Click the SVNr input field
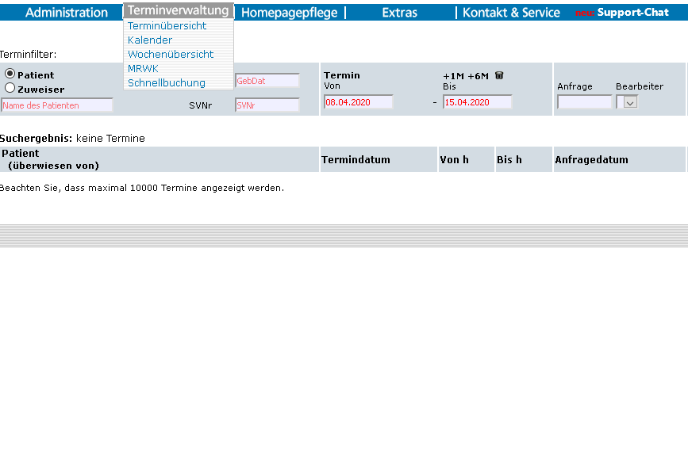The image size is (688, 458). pyautogui.click(x=267, y=105)
